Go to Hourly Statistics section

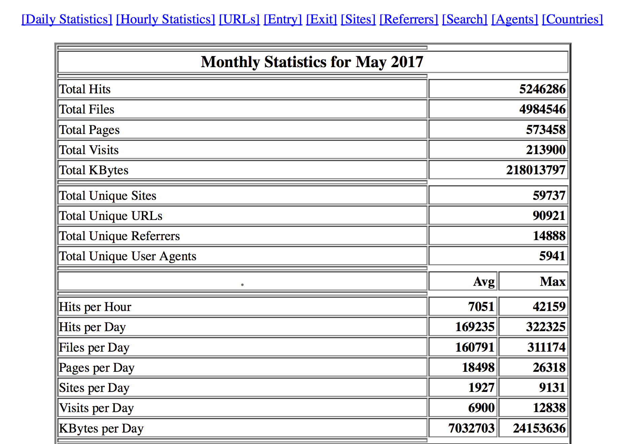coord(166,19)
